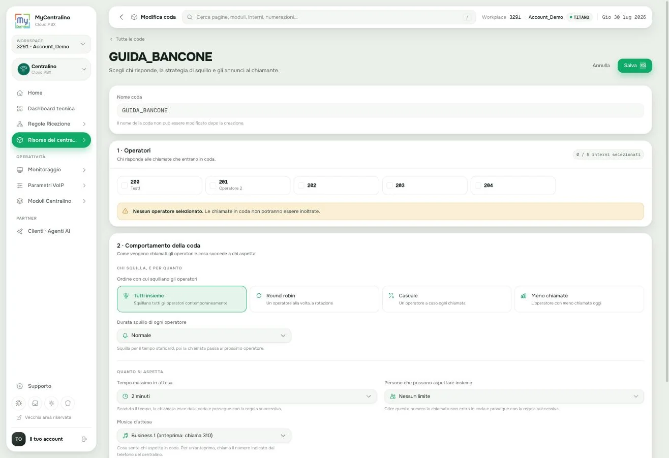669x458 pixels.
Task: Click the search magnifier icon
Action: (x=190, y=17)
